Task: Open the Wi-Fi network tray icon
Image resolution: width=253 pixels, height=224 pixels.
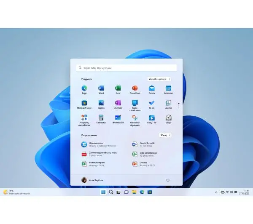Action: [227, 192]
